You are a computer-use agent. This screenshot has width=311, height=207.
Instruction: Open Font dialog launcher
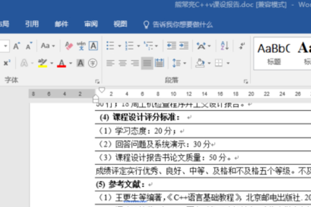[x=97, y=81]
